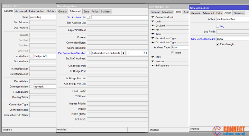Open the Advanced tab in the frontmost window
This screenshot has height=136, width=249.
(208, 13)
